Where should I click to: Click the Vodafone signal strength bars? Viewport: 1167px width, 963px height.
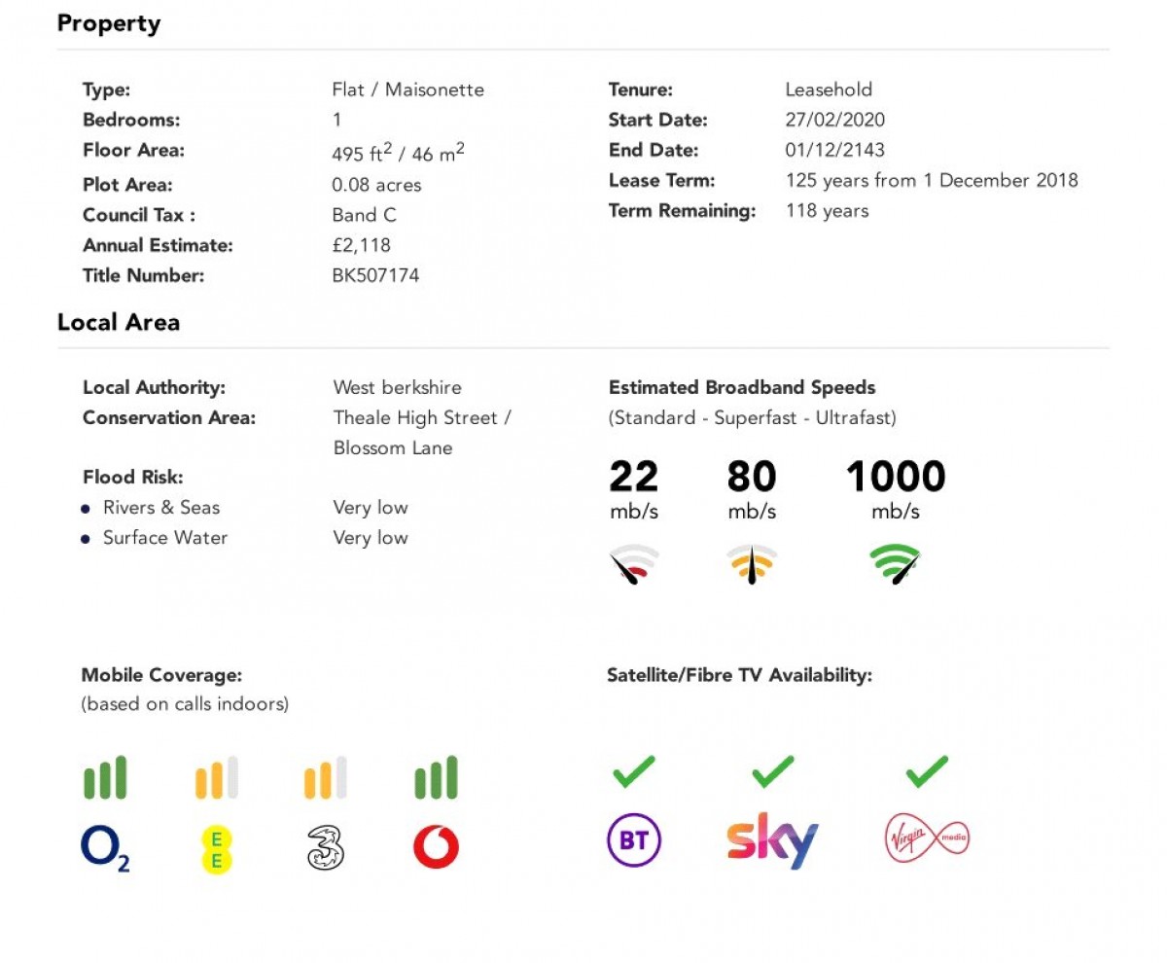436,778
